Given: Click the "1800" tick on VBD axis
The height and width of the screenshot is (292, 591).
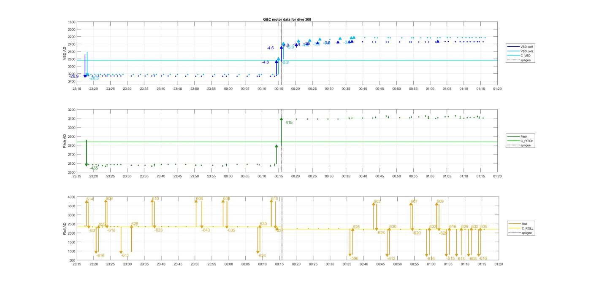Looking at the screenshot, I should pyautogui.click(x=72, y=22).
